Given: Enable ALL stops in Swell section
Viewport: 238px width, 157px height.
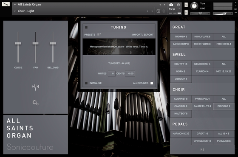Looking at the screenshot, I should coord(224,64).
